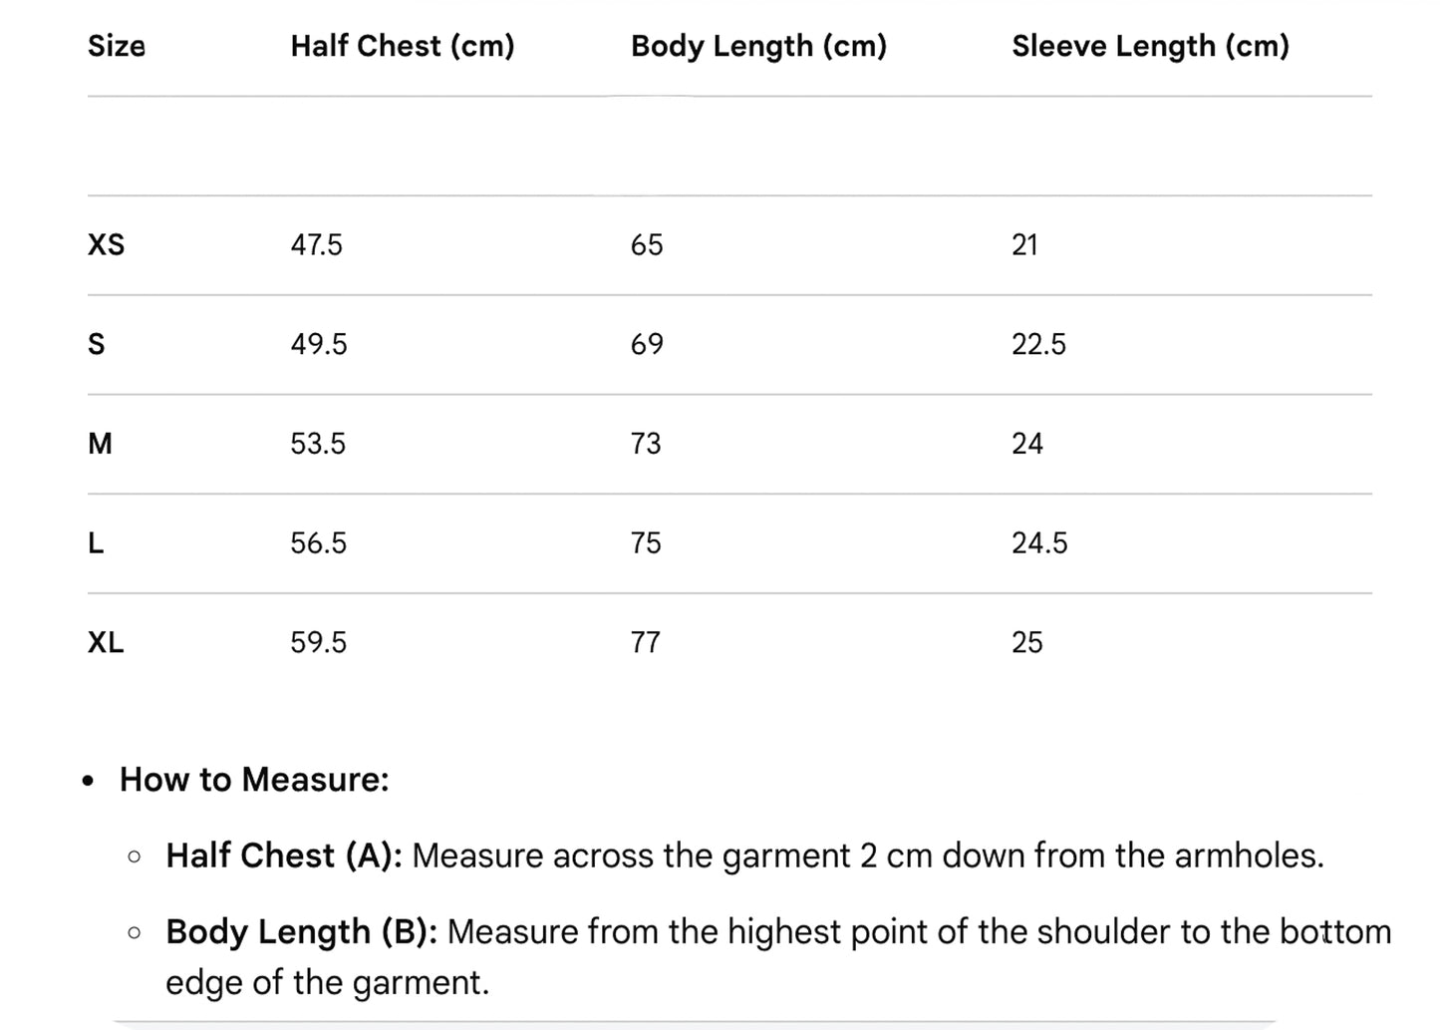Click the Half Chest (cm) column header
1440x1030 pixels.
403,46
